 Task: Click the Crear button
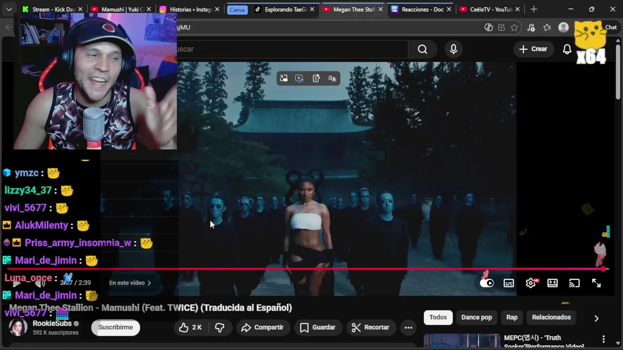(x=533, y=49)
